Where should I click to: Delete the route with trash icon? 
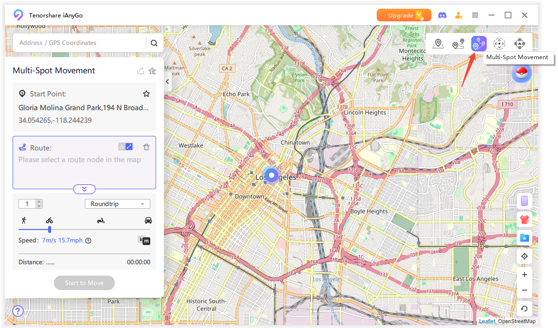pyautogui.click(x=146, y=147)
